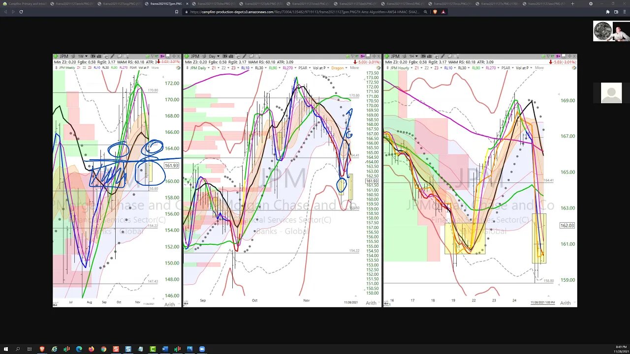Open Microsoft Word from the taskbar

point(165,349)
